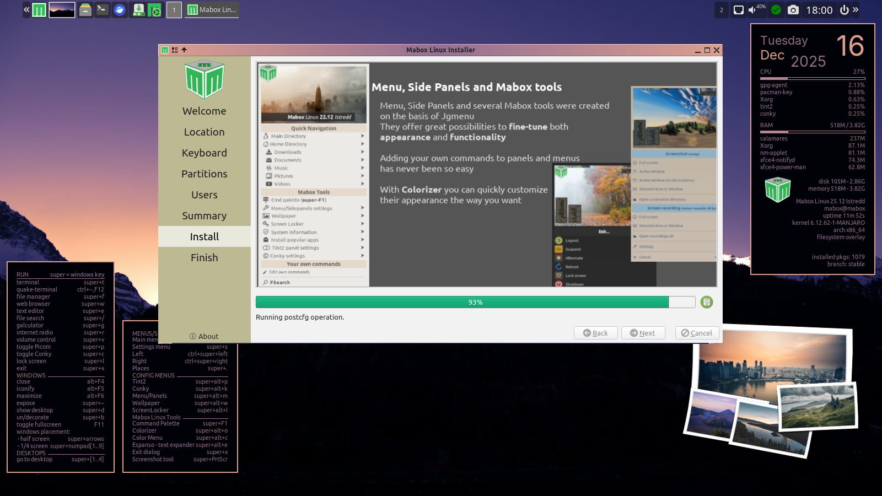
Task: Select the Install step in the sidebar
Action: tap(204, 236)
